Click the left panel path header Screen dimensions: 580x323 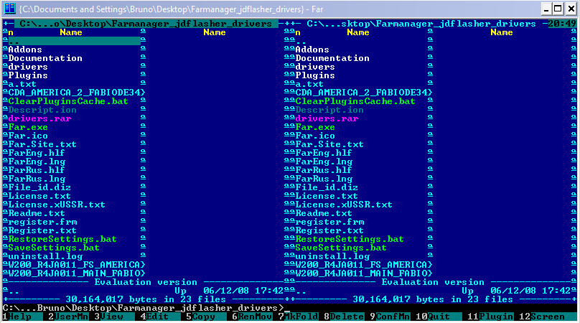coord(145,24)
